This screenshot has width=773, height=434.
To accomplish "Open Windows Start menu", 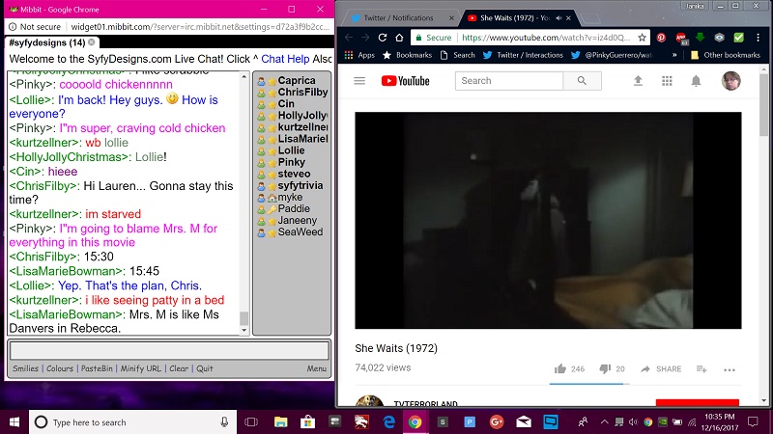I will (x=14, y=422).
